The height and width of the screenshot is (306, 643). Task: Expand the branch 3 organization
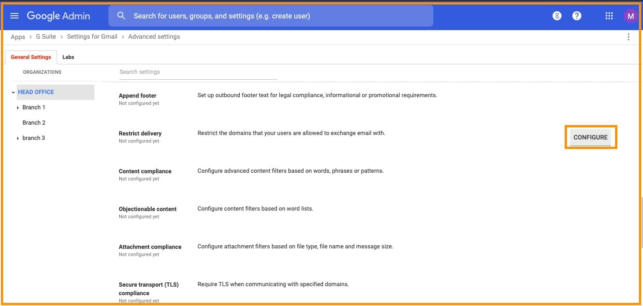point(18,139)
